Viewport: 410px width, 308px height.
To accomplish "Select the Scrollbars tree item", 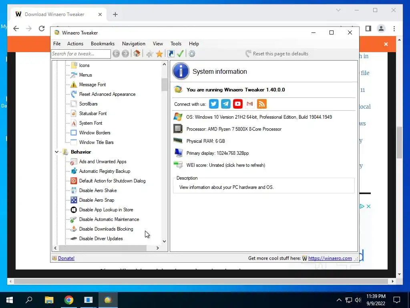I will click(x=88, y=104).
